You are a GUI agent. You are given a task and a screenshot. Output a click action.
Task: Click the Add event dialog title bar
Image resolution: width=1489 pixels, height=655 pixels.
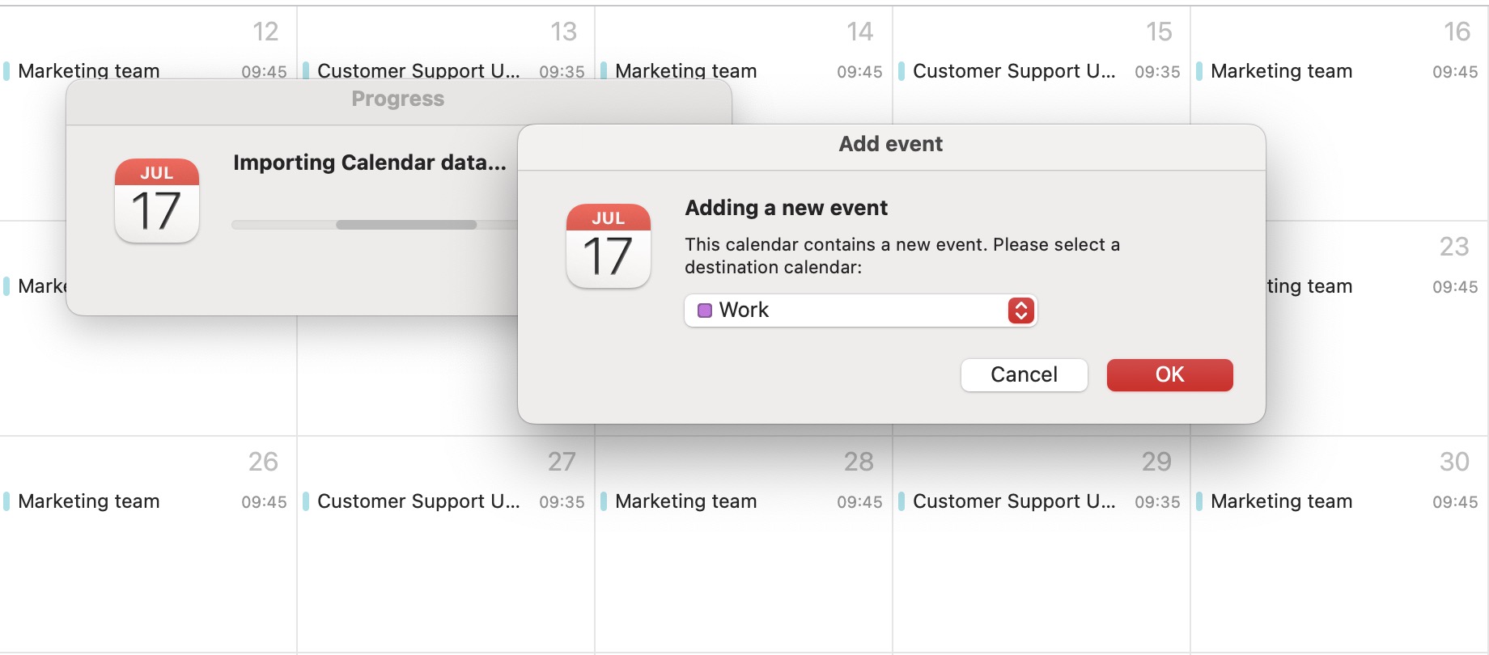point(890,145)
